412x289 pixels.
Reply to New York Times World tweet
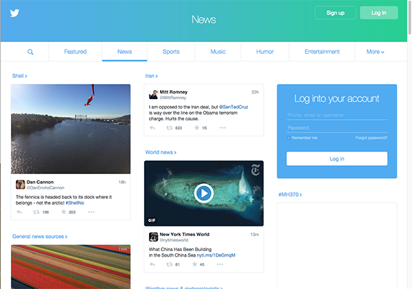[152, 264]
